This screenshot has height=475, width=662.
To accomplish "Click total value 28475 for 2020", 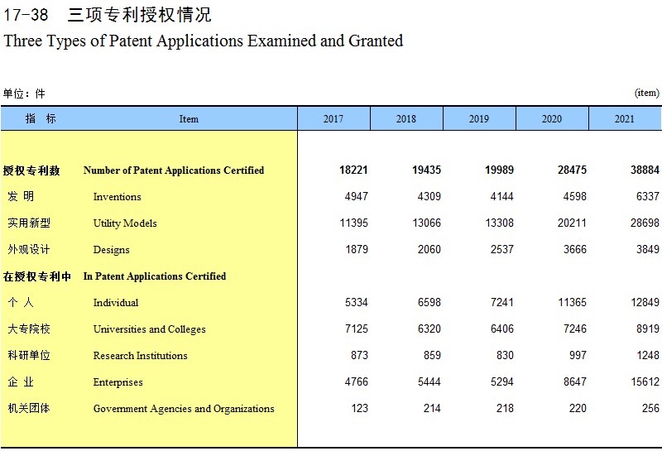I will pos(572,170).
